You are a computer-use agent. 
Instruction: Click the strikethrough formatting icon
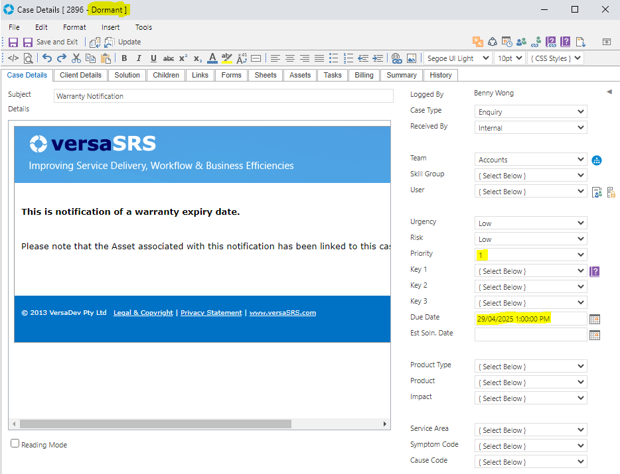[x=168, y=58]
